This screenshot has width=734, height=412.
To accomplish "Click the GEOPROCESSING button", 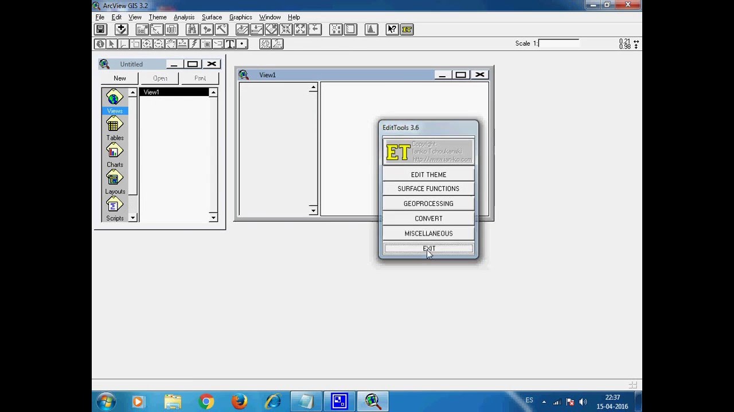I will [x=428, y=204].
